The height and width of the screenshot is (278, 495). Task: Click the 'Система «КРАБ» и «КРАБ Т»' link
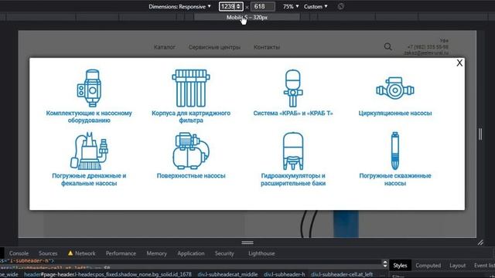click(x=293, y=114)
